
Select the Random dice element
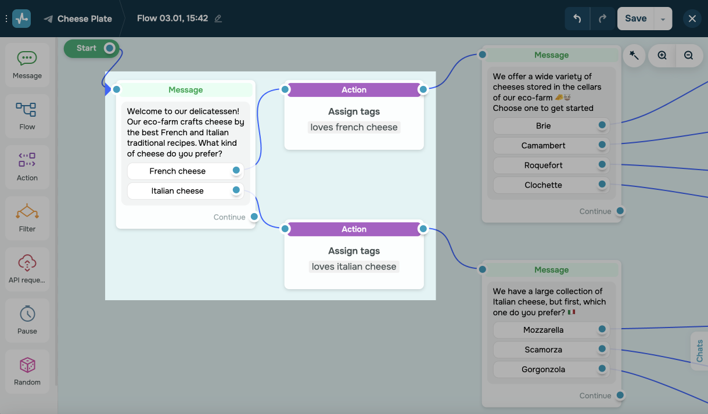click(27, 372)
